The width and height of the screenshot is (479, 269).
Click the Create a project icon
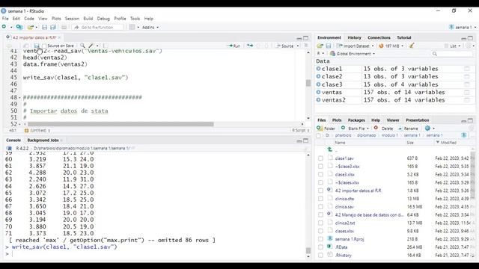tap(19, 27)
